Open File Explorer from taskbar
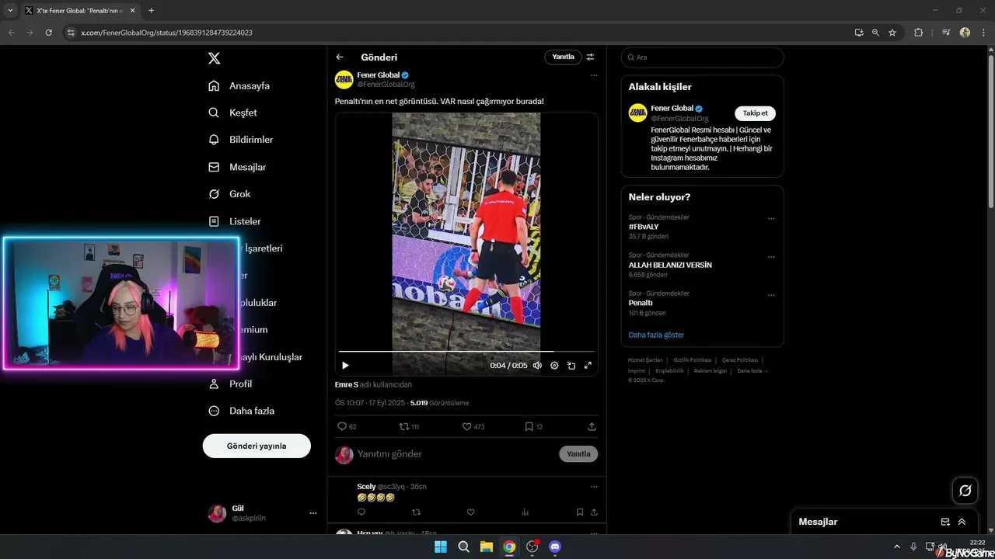 coord(487,547)
